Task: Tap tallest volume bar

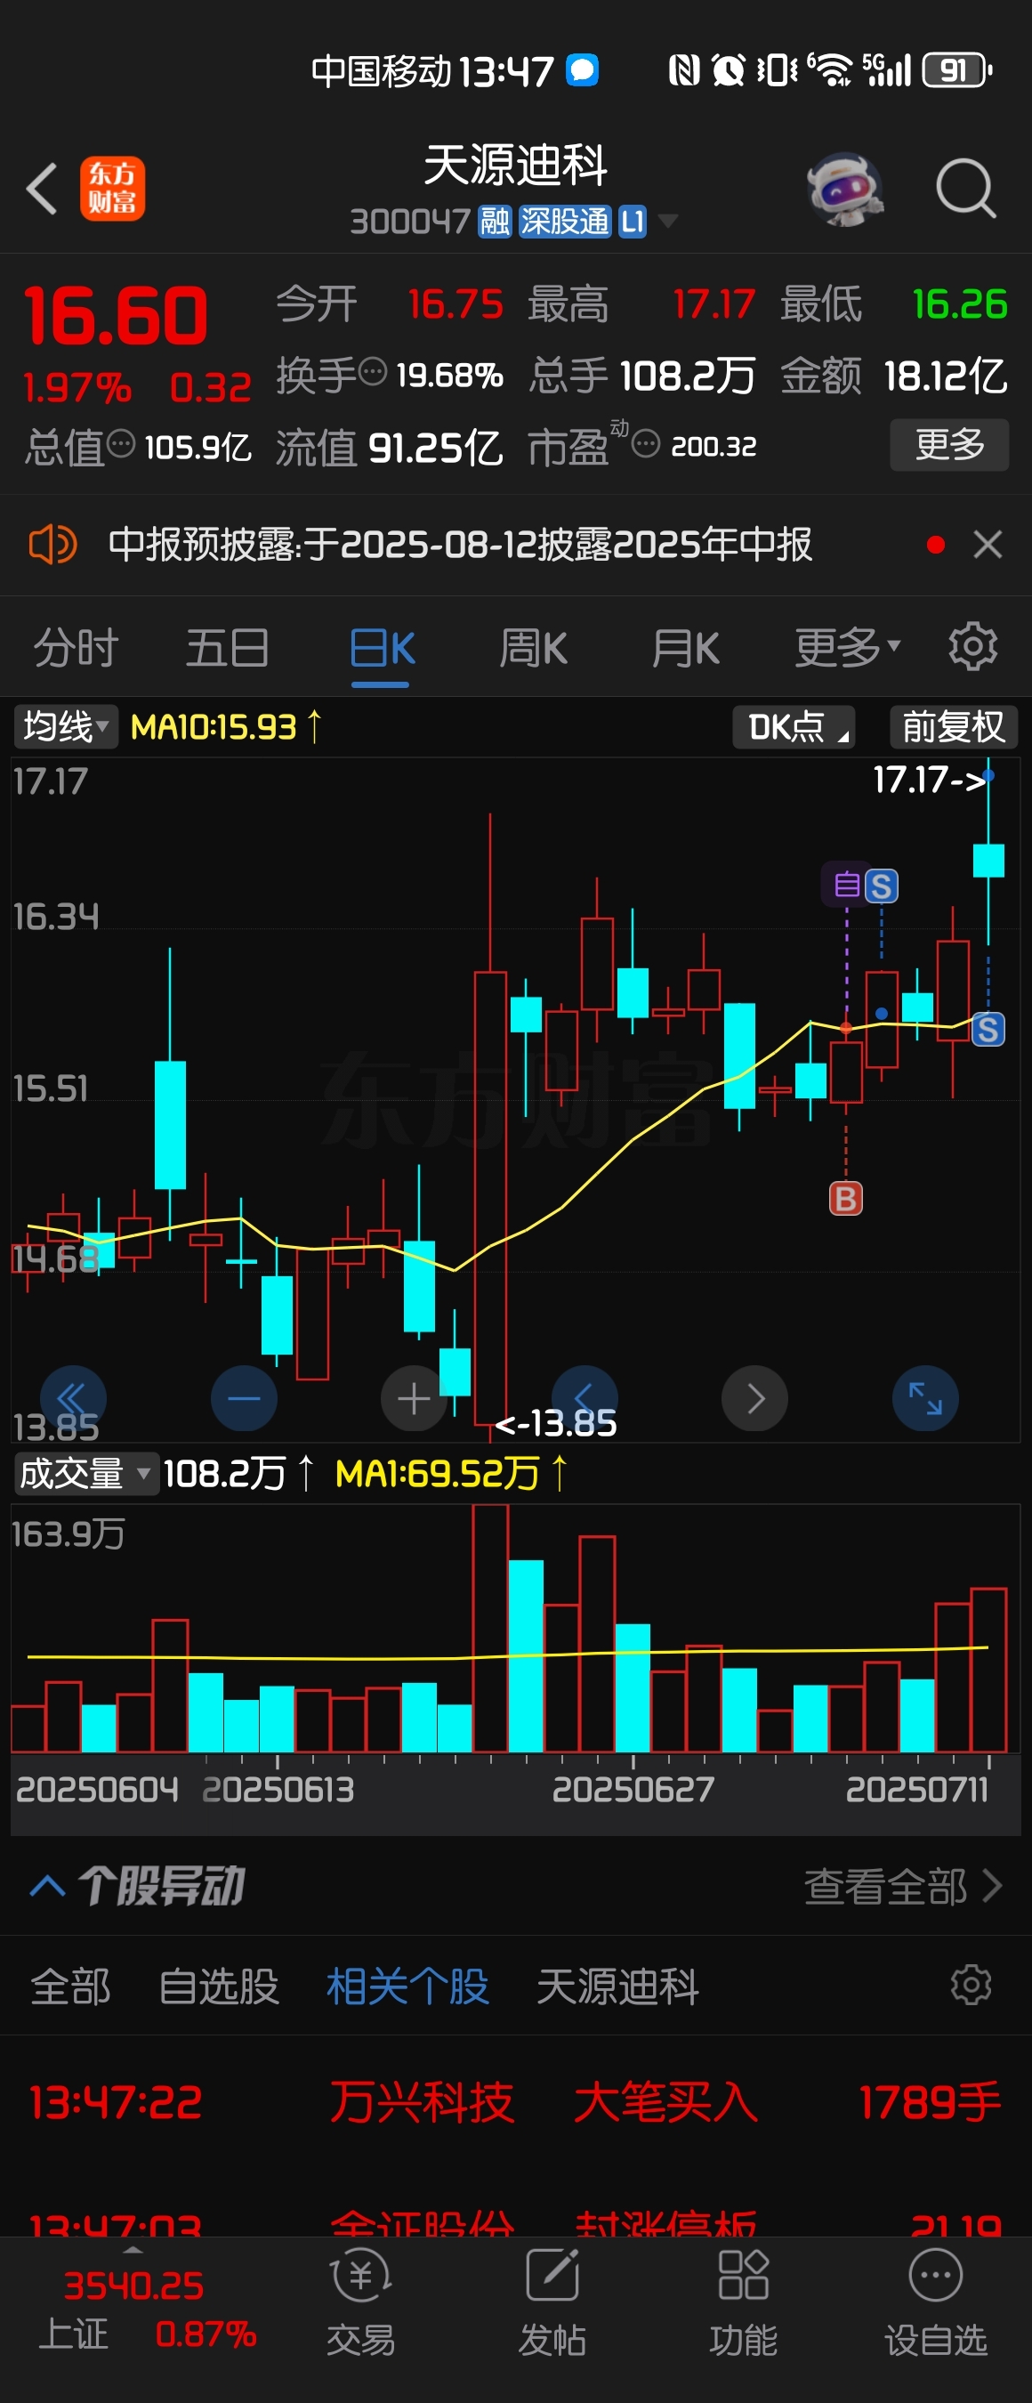Action: (490, 1627)
